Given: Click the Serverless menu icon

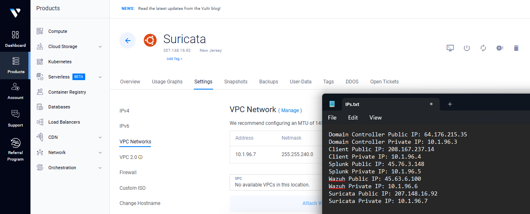Looking at the screenshot, I should 40,76.
